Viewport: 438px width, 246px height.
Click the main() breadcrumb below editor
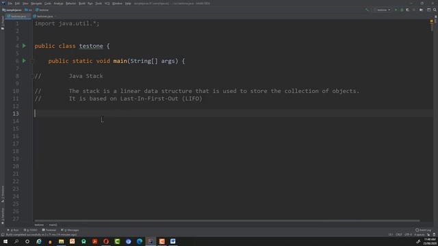[x=53, y=225]
